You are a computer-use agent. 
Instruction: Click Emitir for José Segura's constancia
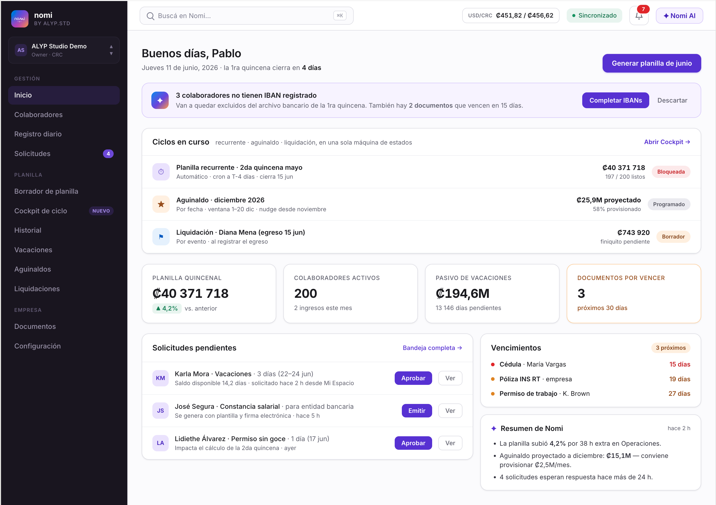417,411
